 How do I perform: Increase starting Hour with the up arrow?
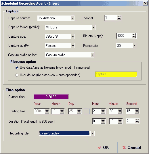(x=103, y=110)
